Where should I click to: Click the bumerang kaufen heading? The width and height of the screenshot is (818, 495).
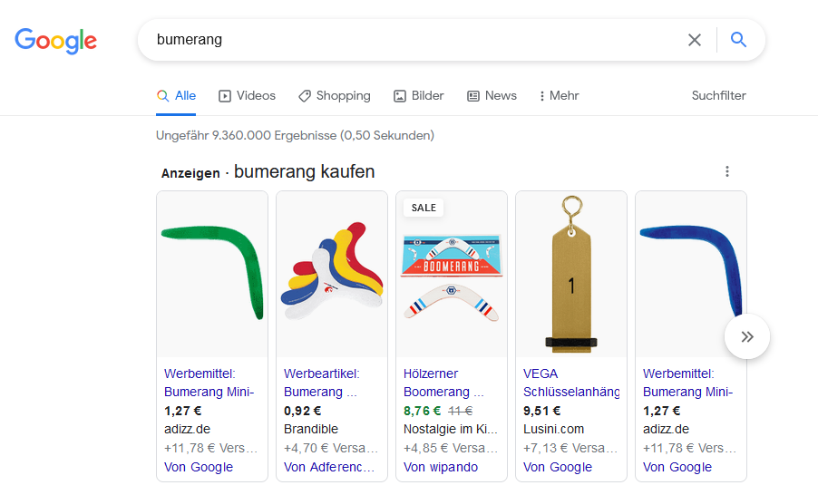(x=304, y=171)
